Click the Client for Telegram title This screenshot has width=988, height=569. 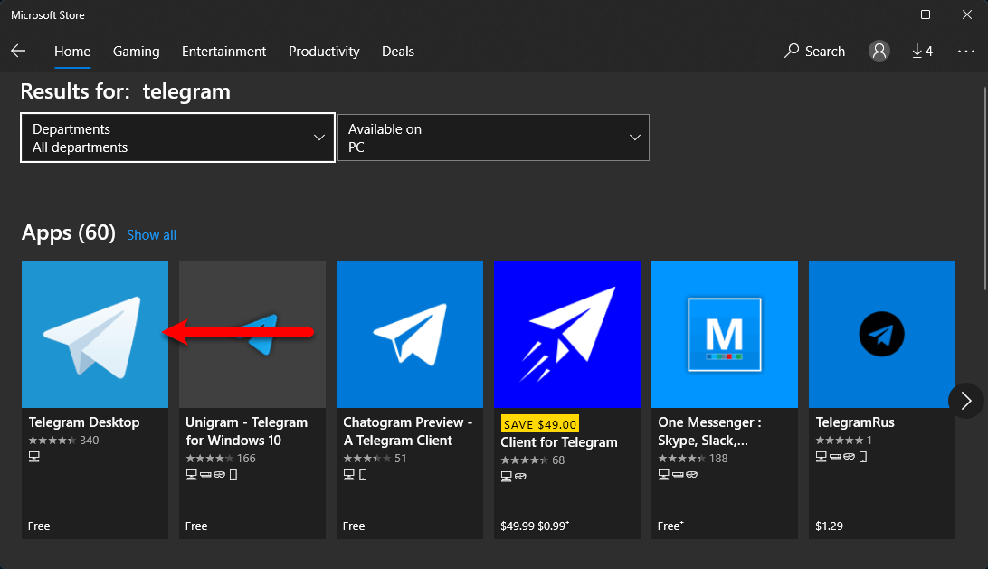pos(559,442)
